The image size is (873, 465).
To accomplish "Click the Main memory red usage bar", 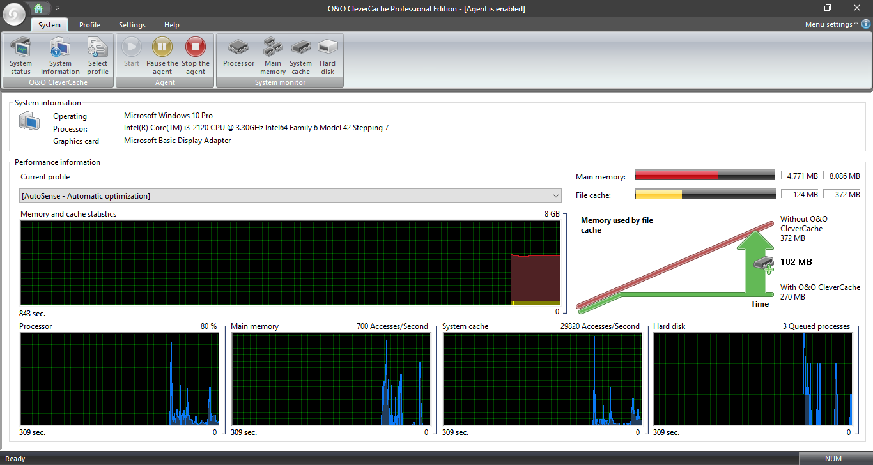I will [704, 176].
